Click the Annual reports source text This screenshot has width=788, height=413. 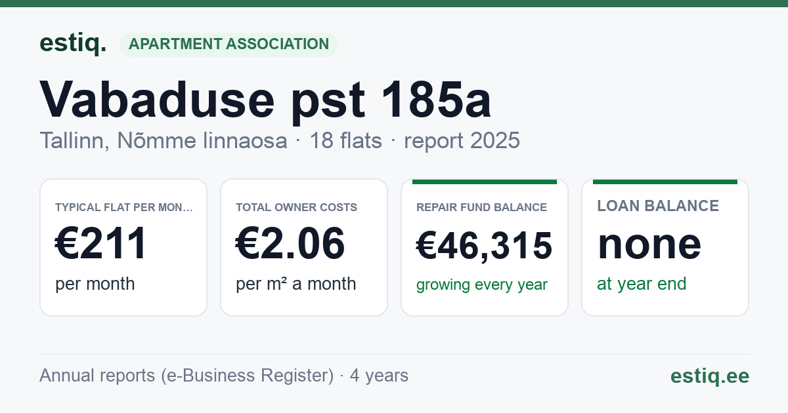coord(224,376)
